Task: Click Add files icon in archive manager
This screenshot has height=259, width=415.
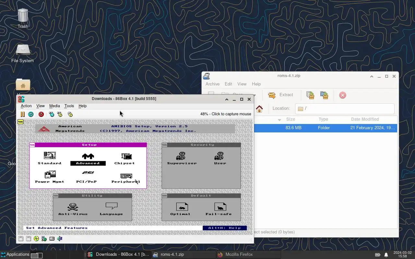Action: (310, 95)
